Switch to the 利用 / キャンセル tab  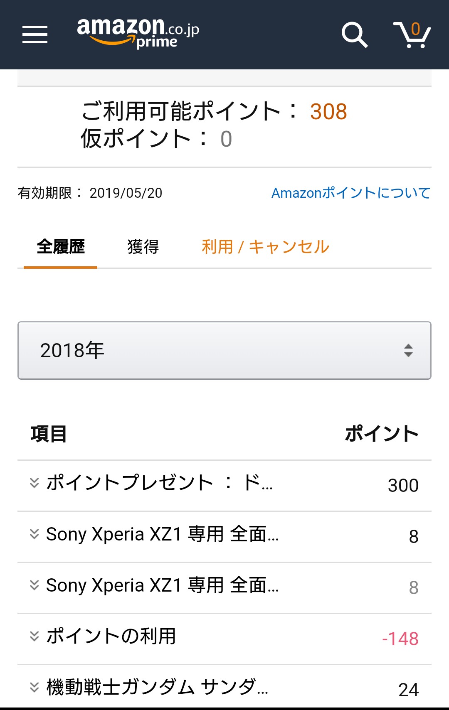(265, 247)
